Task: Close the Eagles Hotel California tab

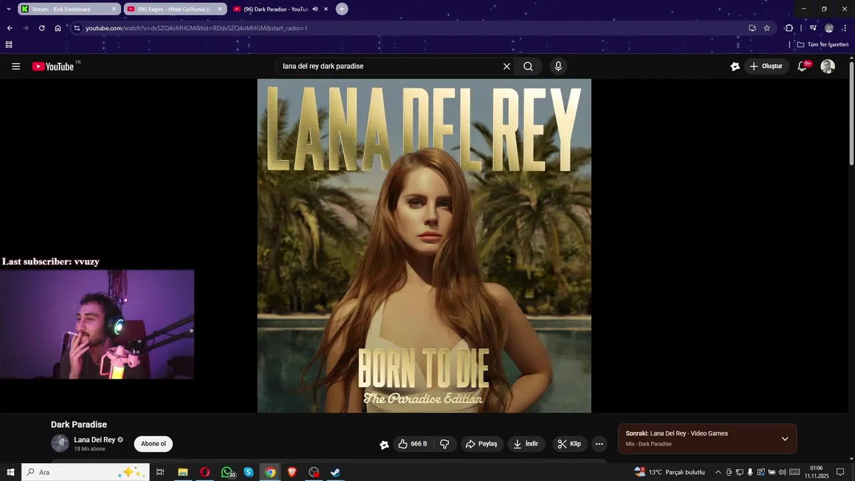Action: tap(220, 9)
